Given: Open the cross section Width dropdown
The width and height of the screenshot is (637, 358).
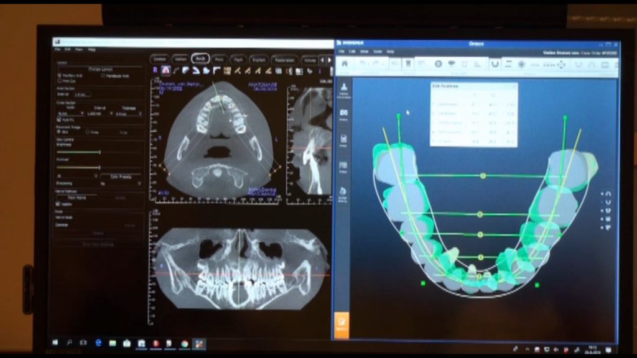Looking at the screenshot, I should tap(70, 114).
